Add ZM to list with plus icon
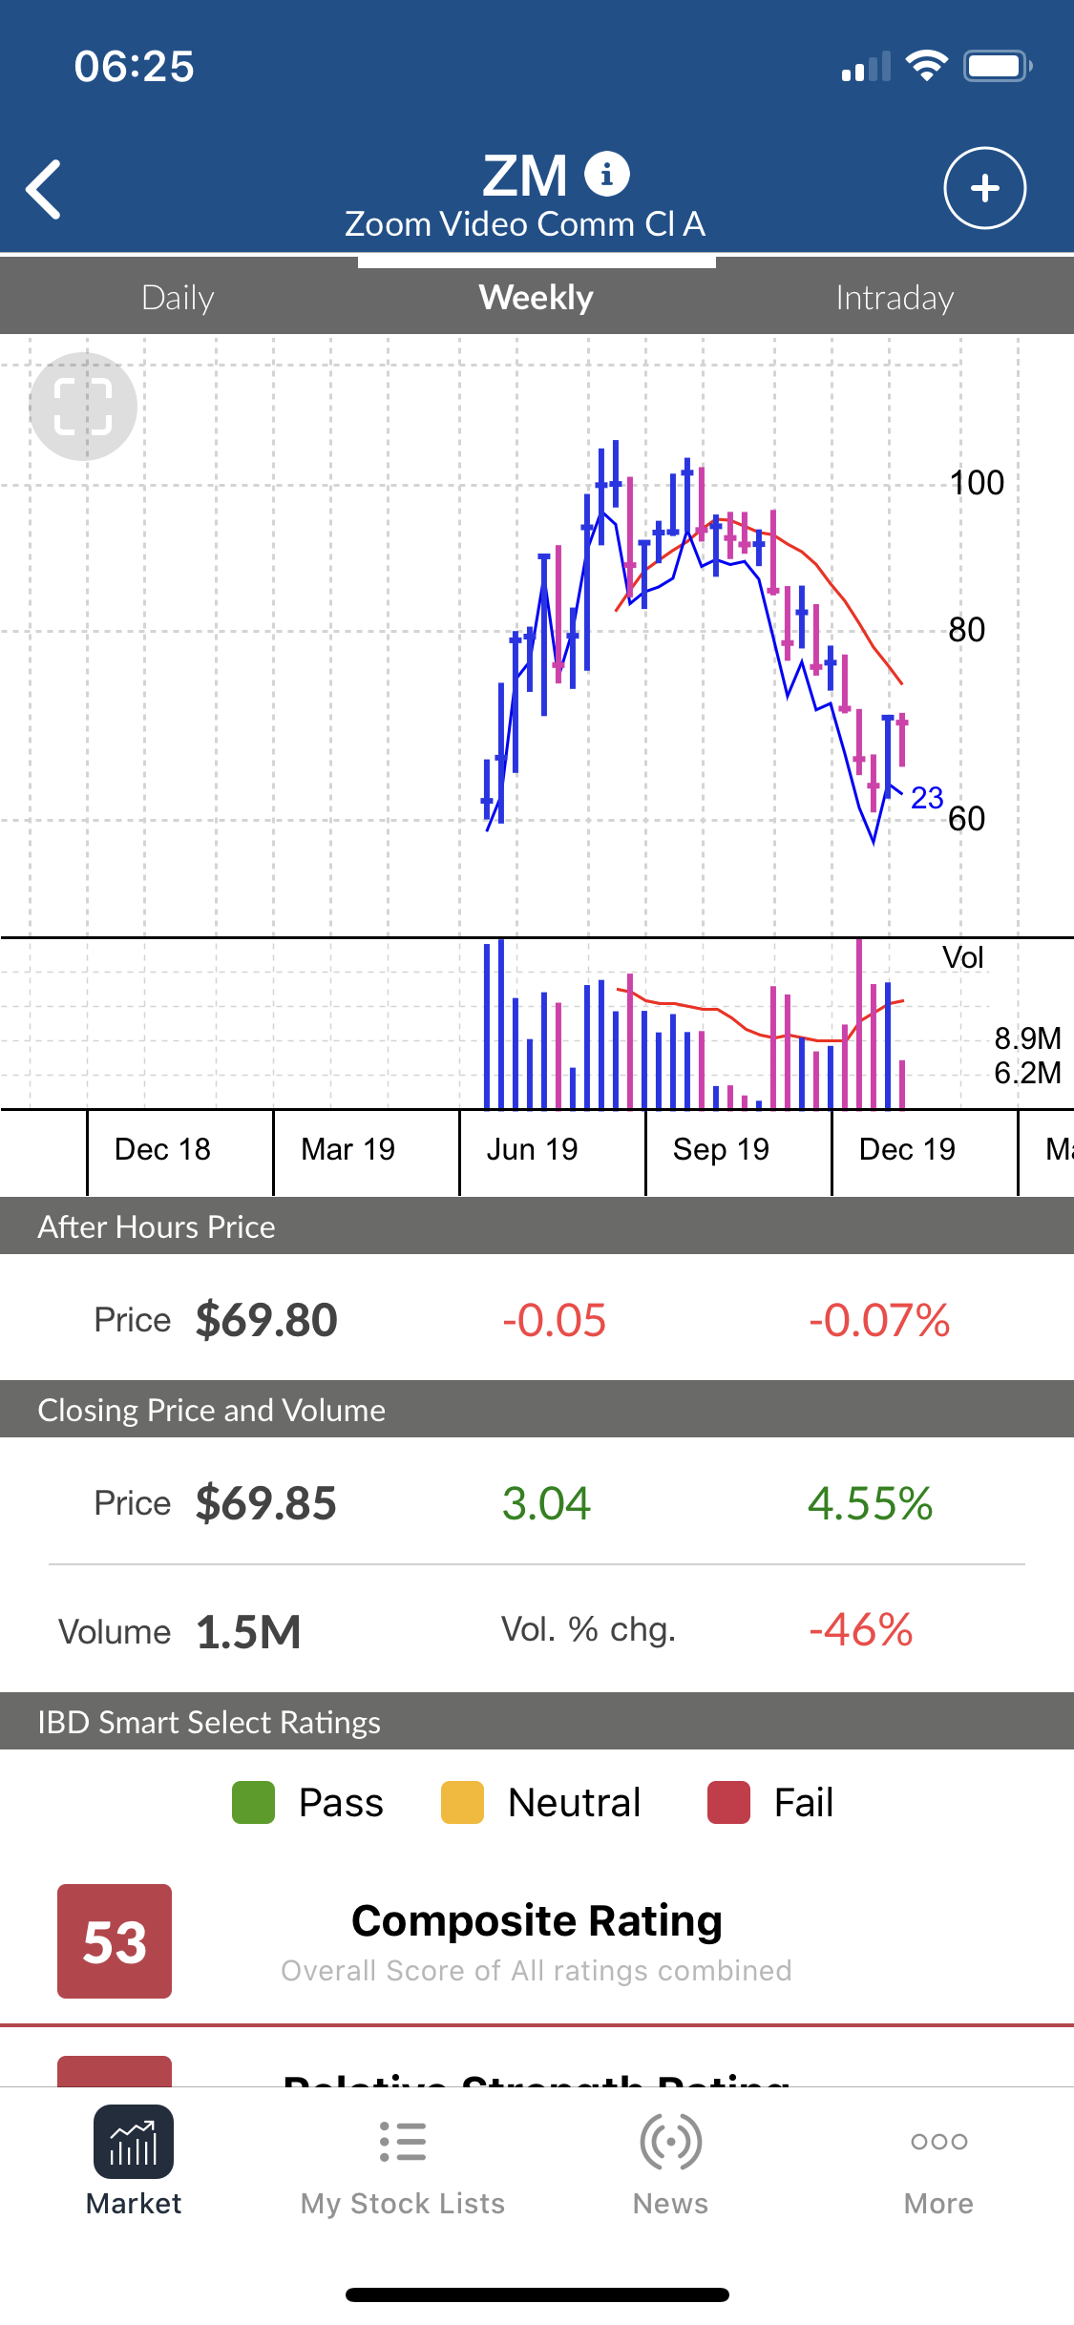Screen dimensions: 1074x2325 (984, 188)
